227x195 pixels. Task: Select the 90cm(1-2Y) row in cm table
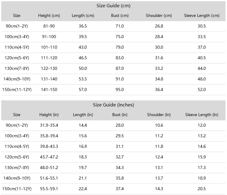pos(113,26)
